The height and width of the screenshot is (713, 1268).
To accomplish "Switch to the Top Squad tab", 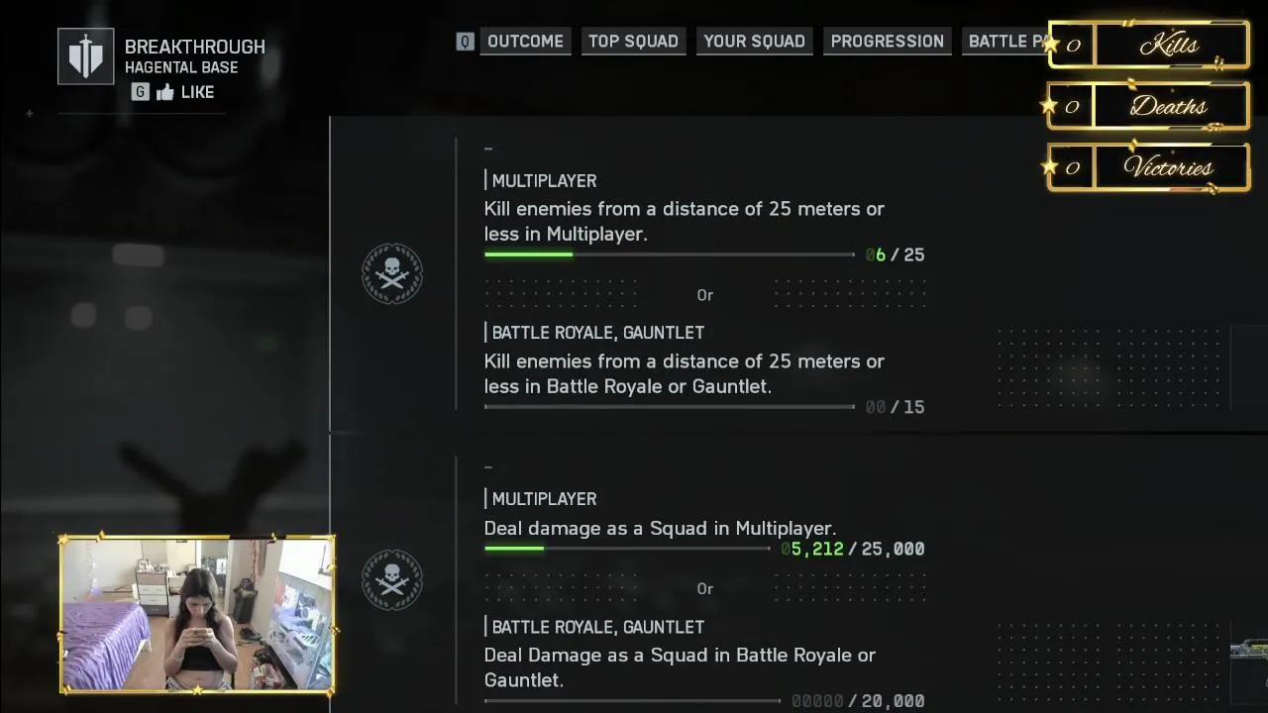I will pos(633,42).
